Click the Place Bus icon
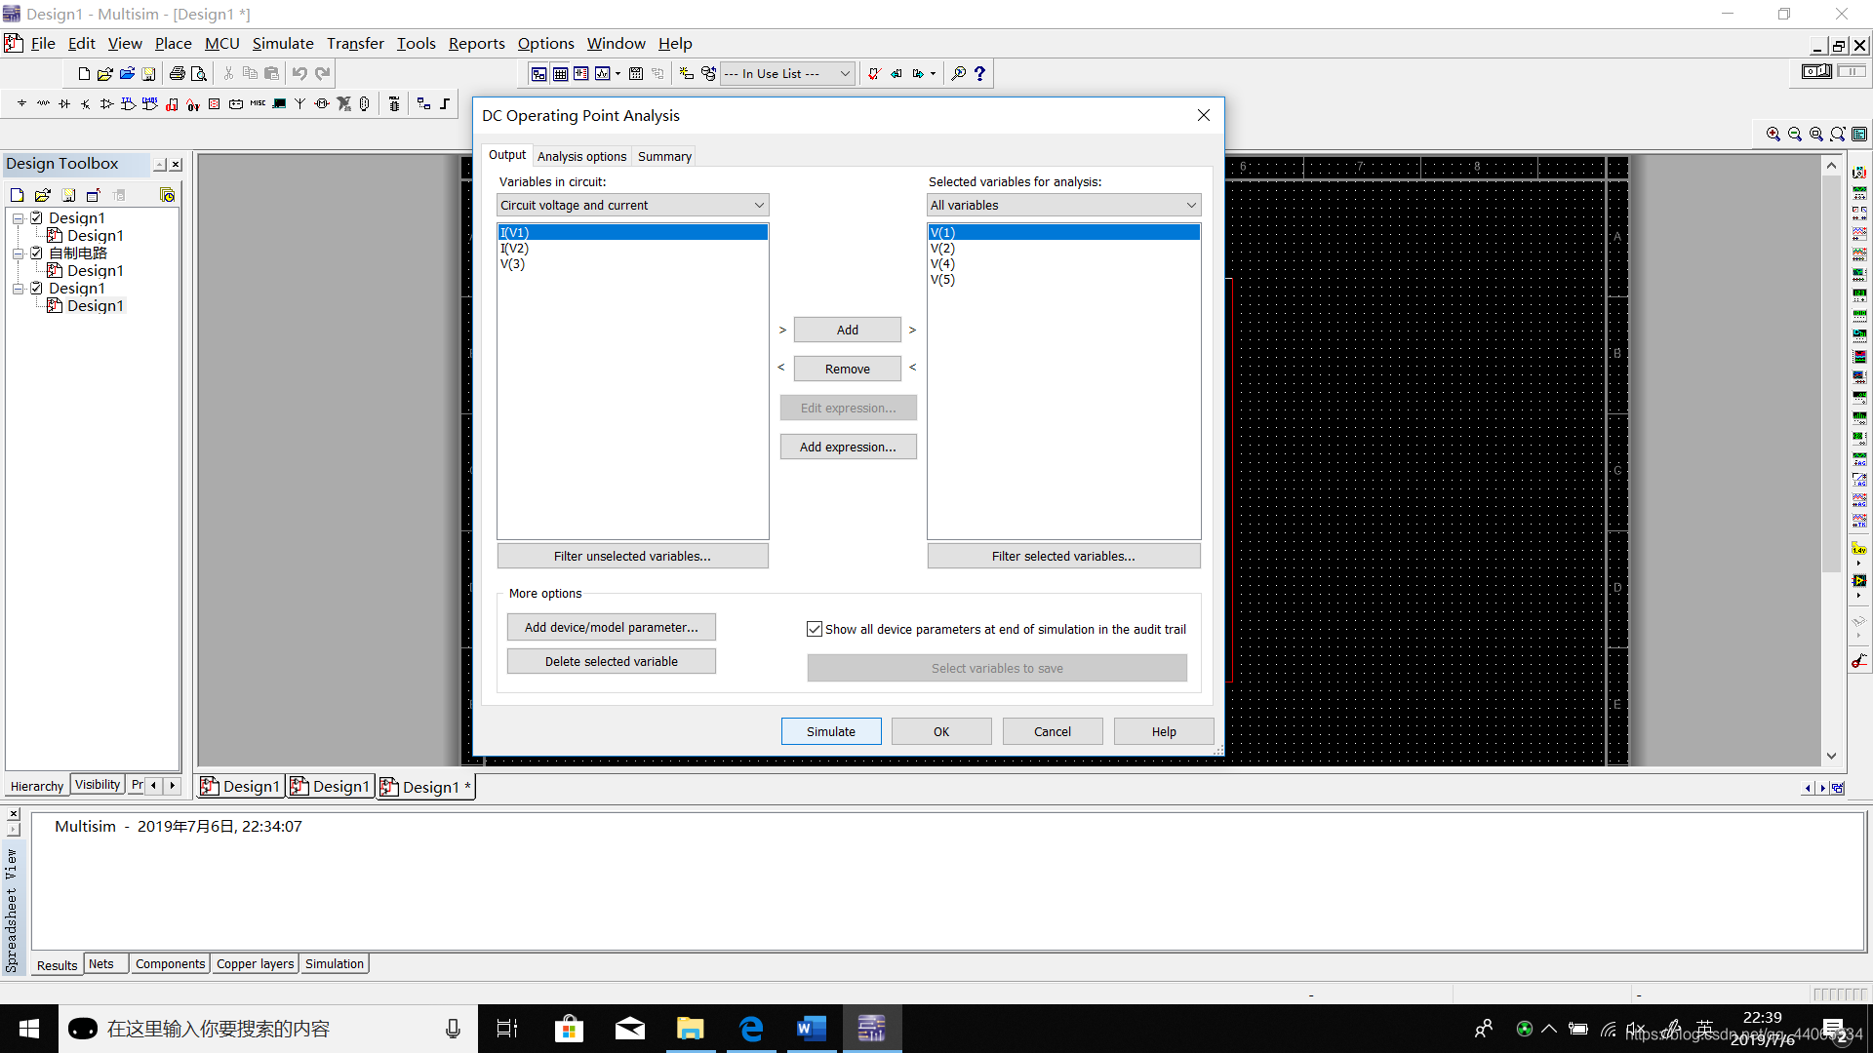 tap(445, 103)
